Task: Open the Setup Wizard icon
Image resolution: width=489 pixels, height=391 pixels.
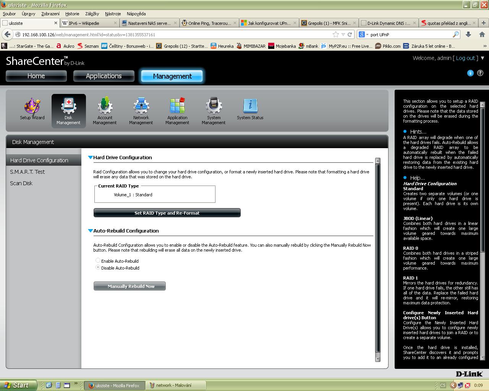Action: pos(32,109)
